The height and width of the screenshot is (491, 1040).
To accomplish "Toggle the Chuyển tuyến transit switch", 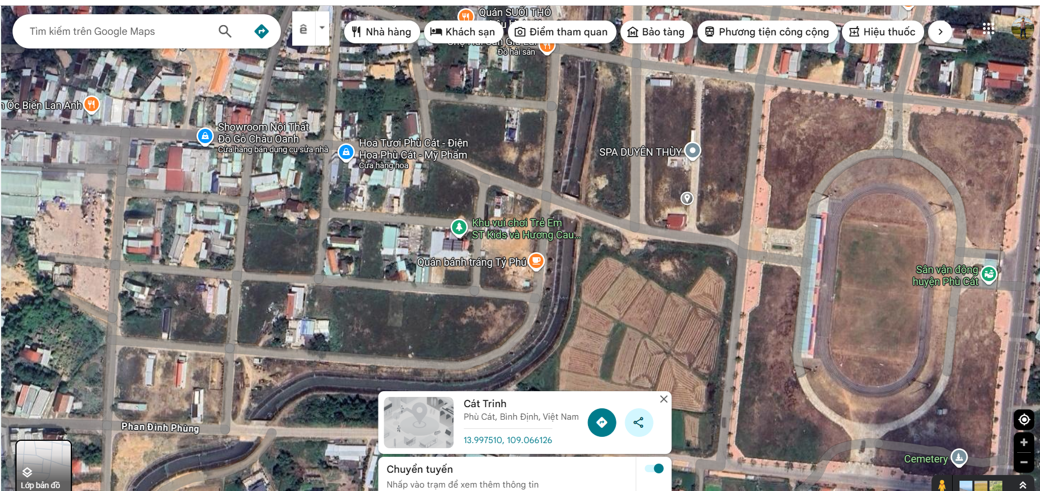I will pyautogui.click(x=654, y=469).
